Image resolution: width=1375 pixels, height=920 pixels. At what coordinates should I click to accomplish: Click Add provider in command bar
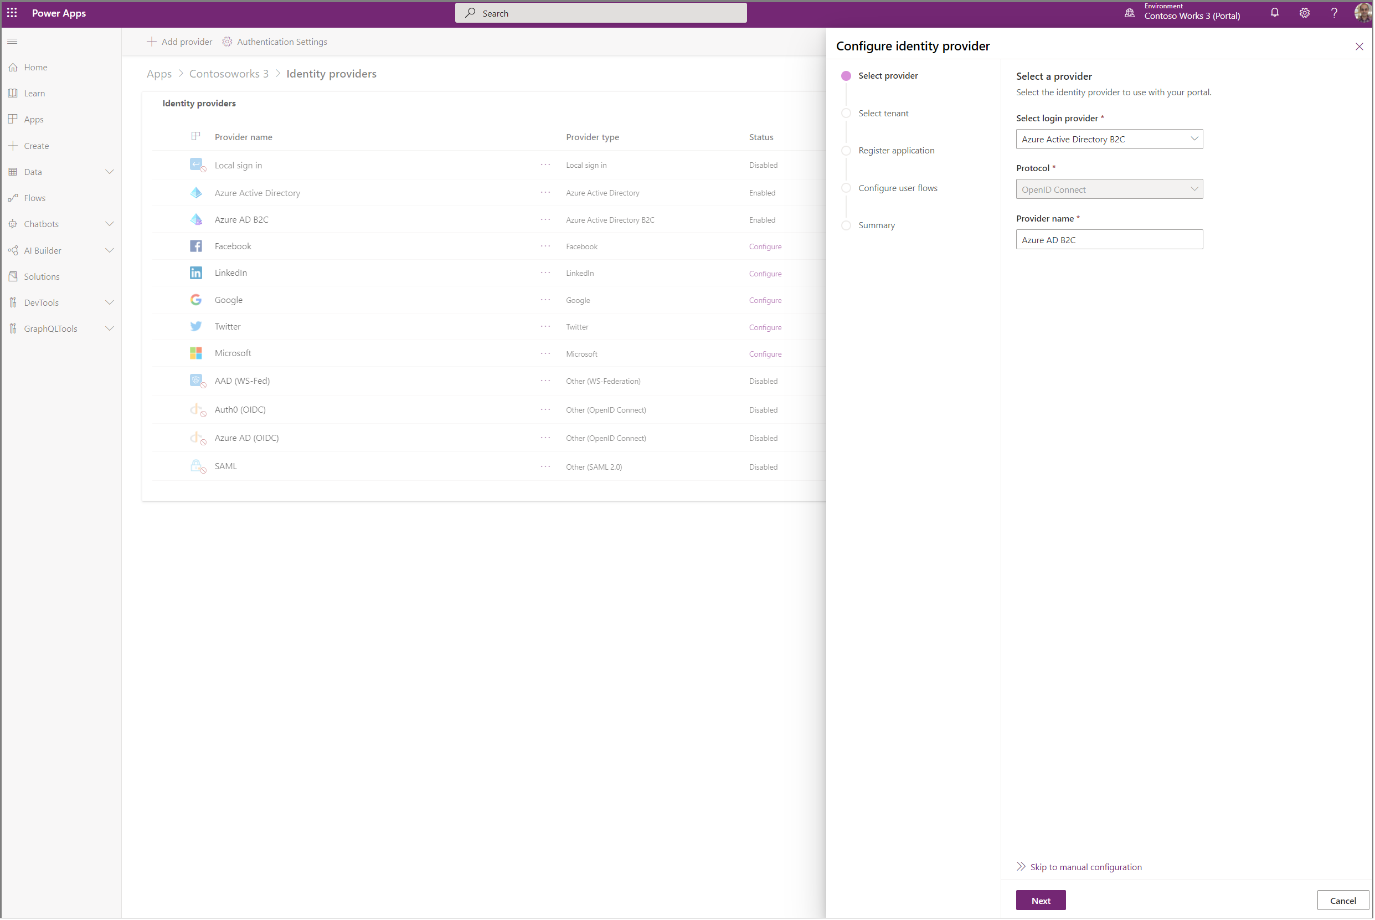[x=179, y=42]
